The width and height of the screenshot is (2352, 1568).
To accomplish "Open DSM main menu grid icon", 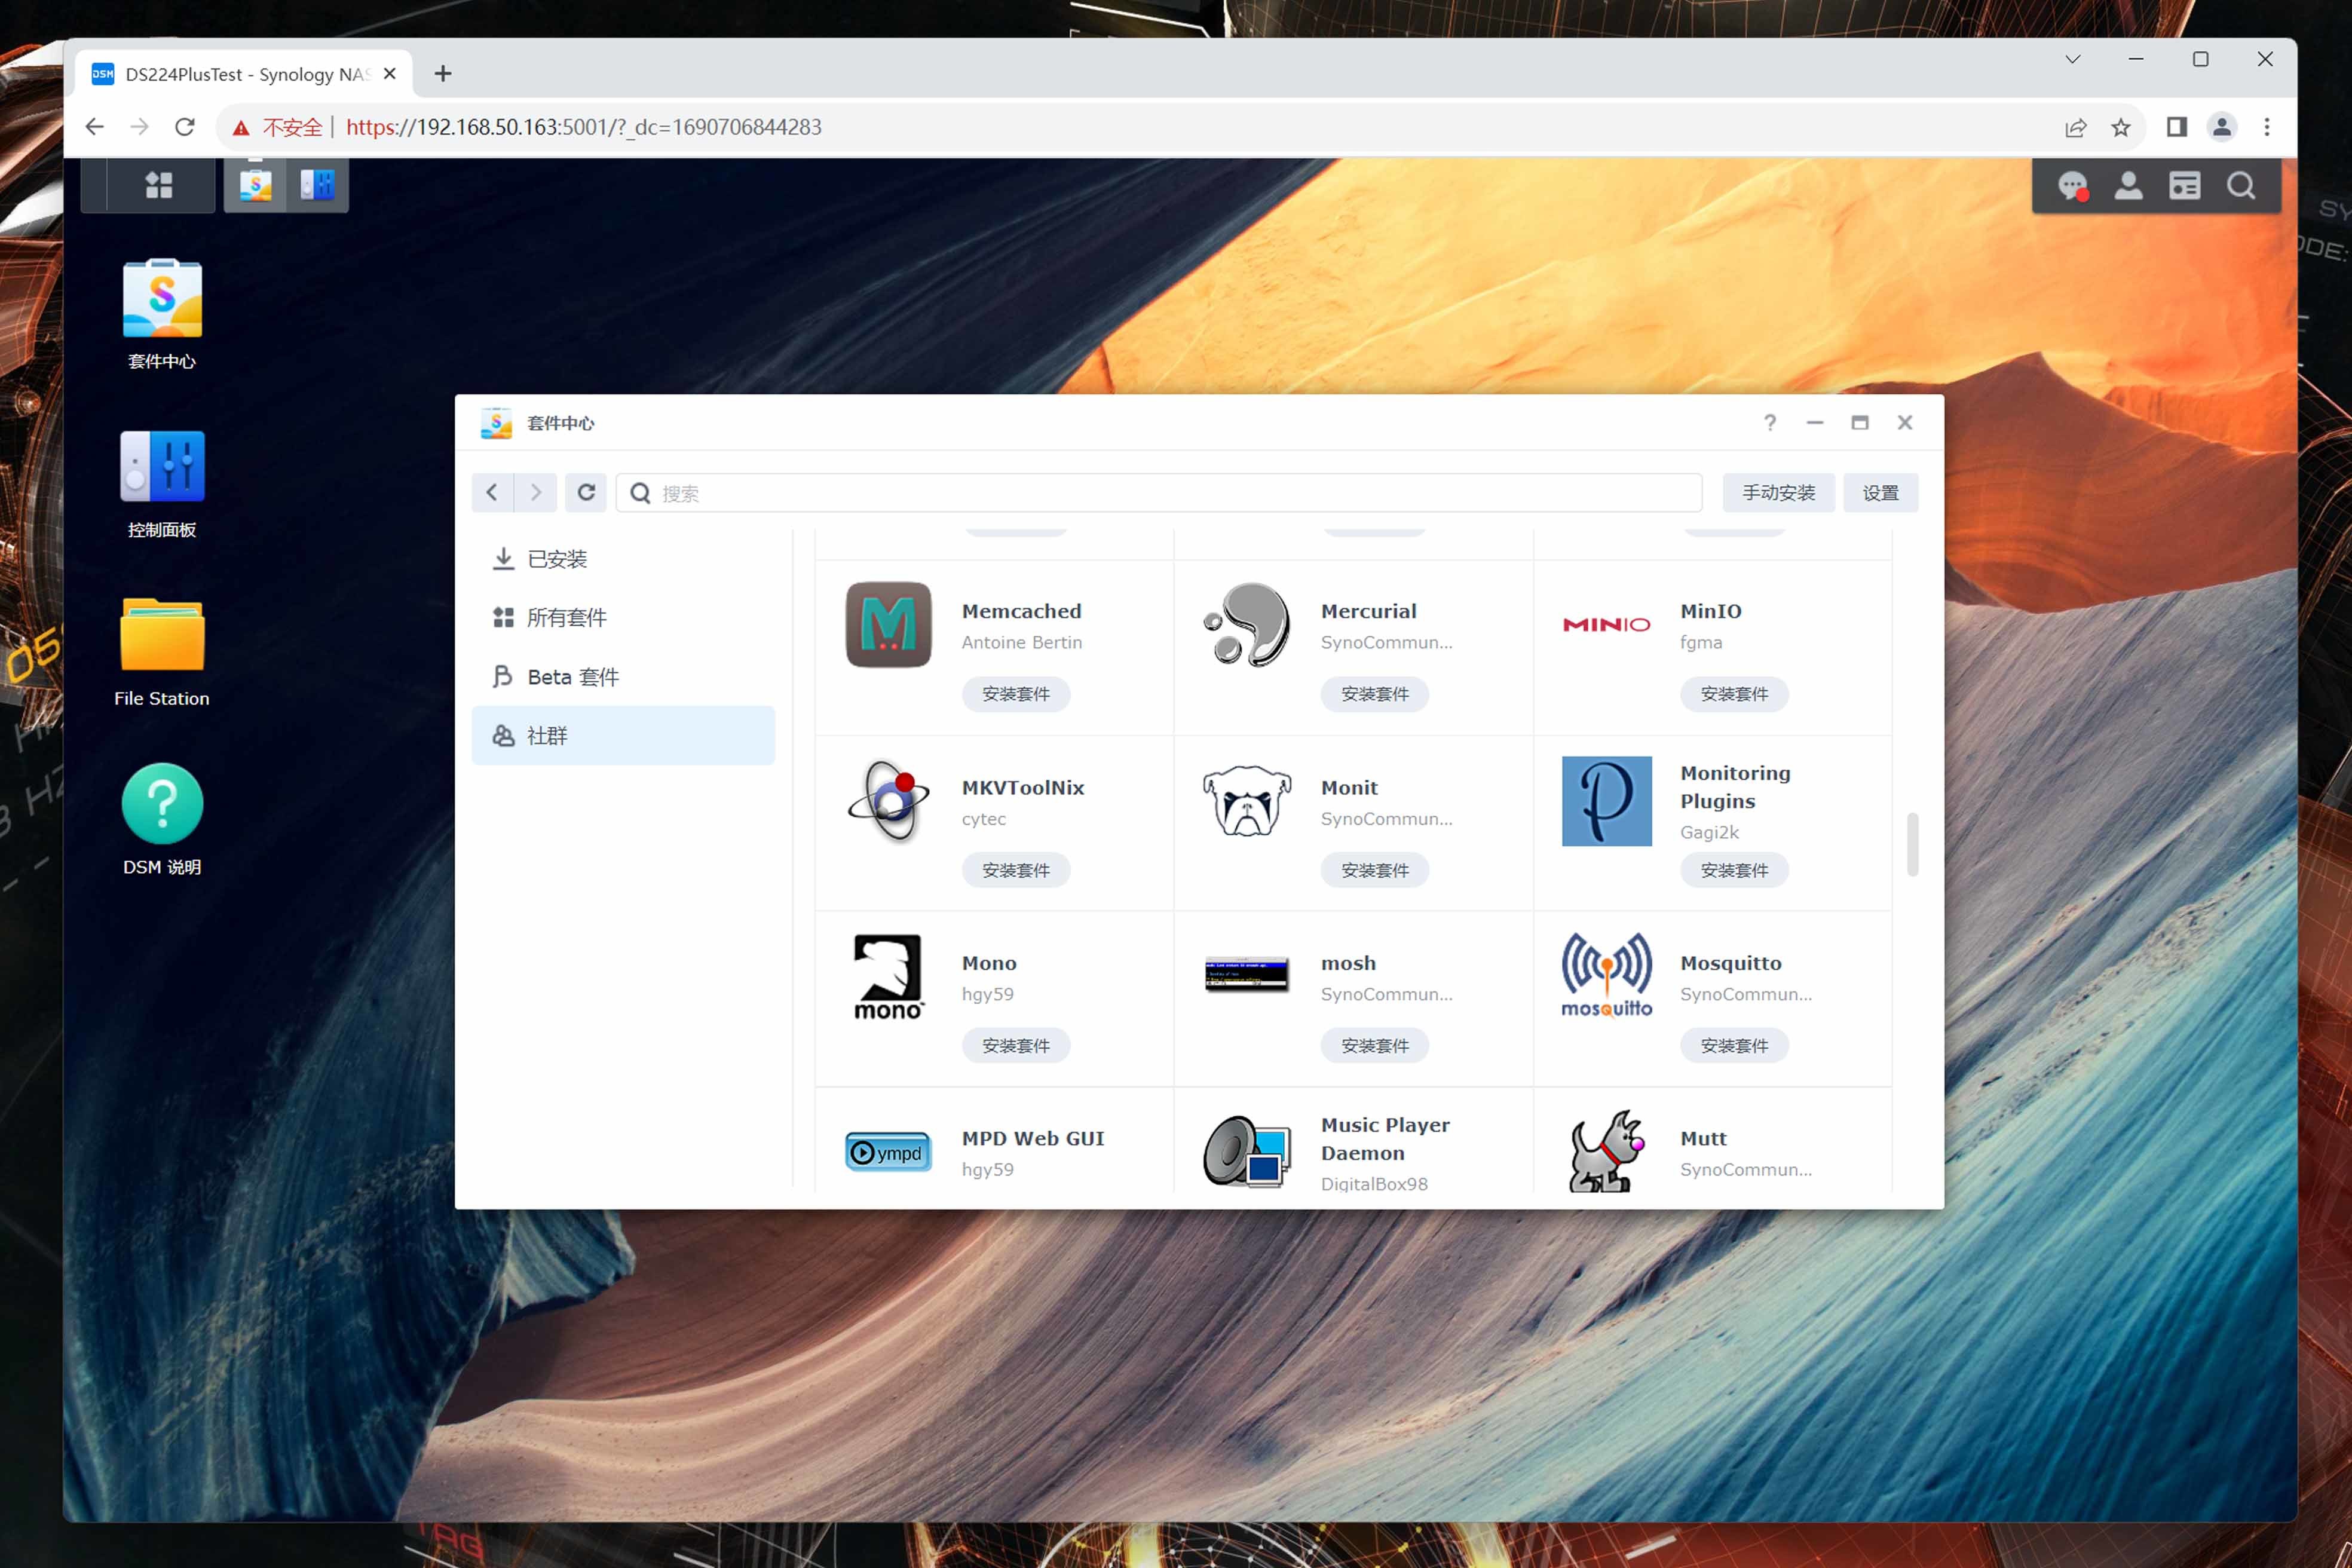I will coord(158,185).
